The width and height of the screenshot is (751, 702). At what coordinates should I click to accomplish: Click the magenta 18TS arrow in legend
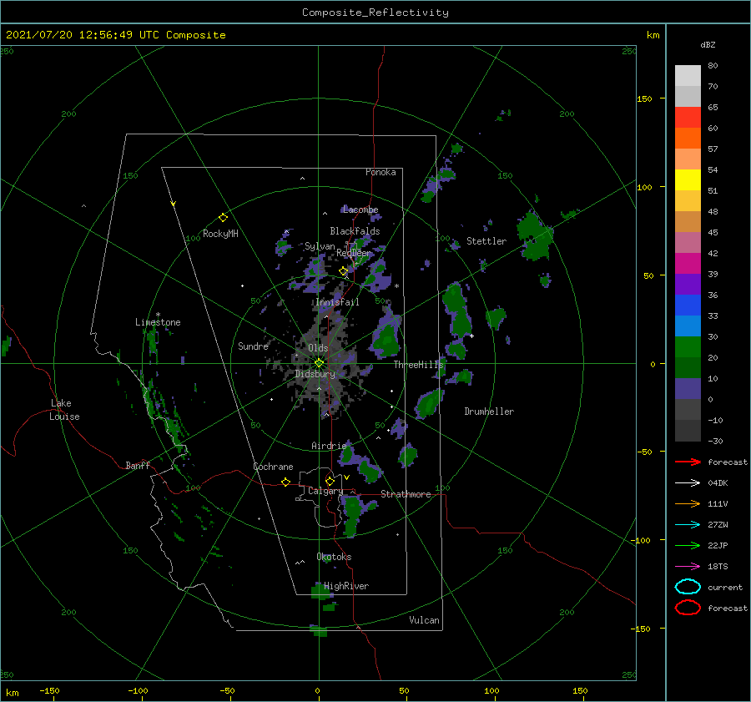[688, 567]
